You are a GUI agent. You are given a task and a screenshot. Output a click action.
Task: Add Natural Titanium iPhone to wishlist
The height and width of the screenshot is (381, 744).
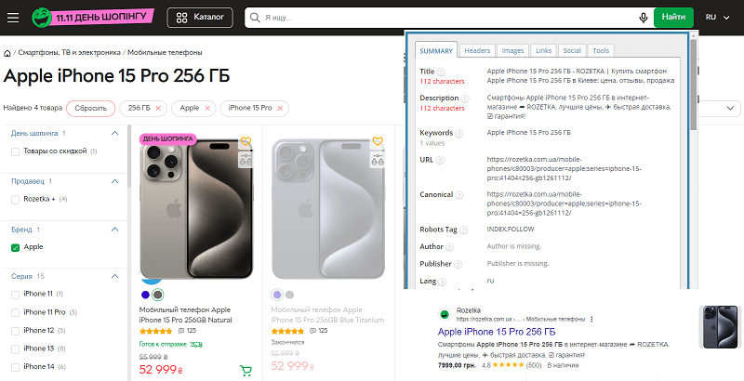click(x=246, y=141)
